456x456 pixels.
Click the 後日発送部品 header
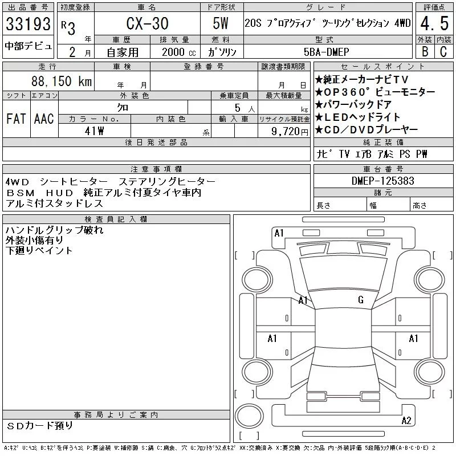[x=156, y=142]
